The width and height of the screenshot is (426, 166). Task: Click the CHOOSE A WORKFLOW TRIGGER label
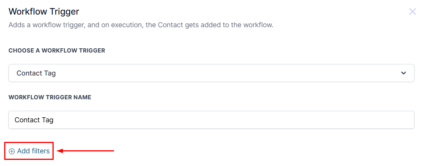point(57,51)
